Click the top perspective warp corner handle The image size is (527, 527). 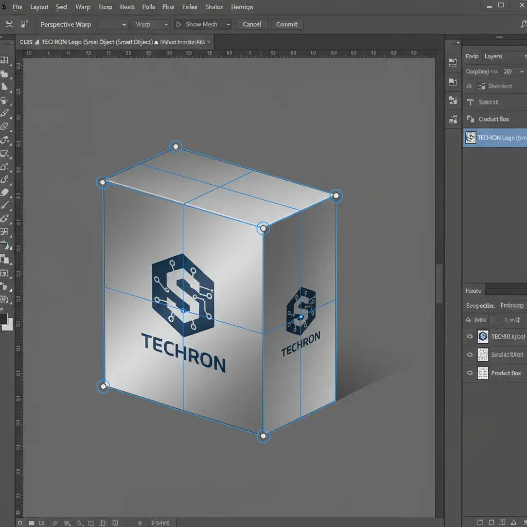(x=175, y=147)
